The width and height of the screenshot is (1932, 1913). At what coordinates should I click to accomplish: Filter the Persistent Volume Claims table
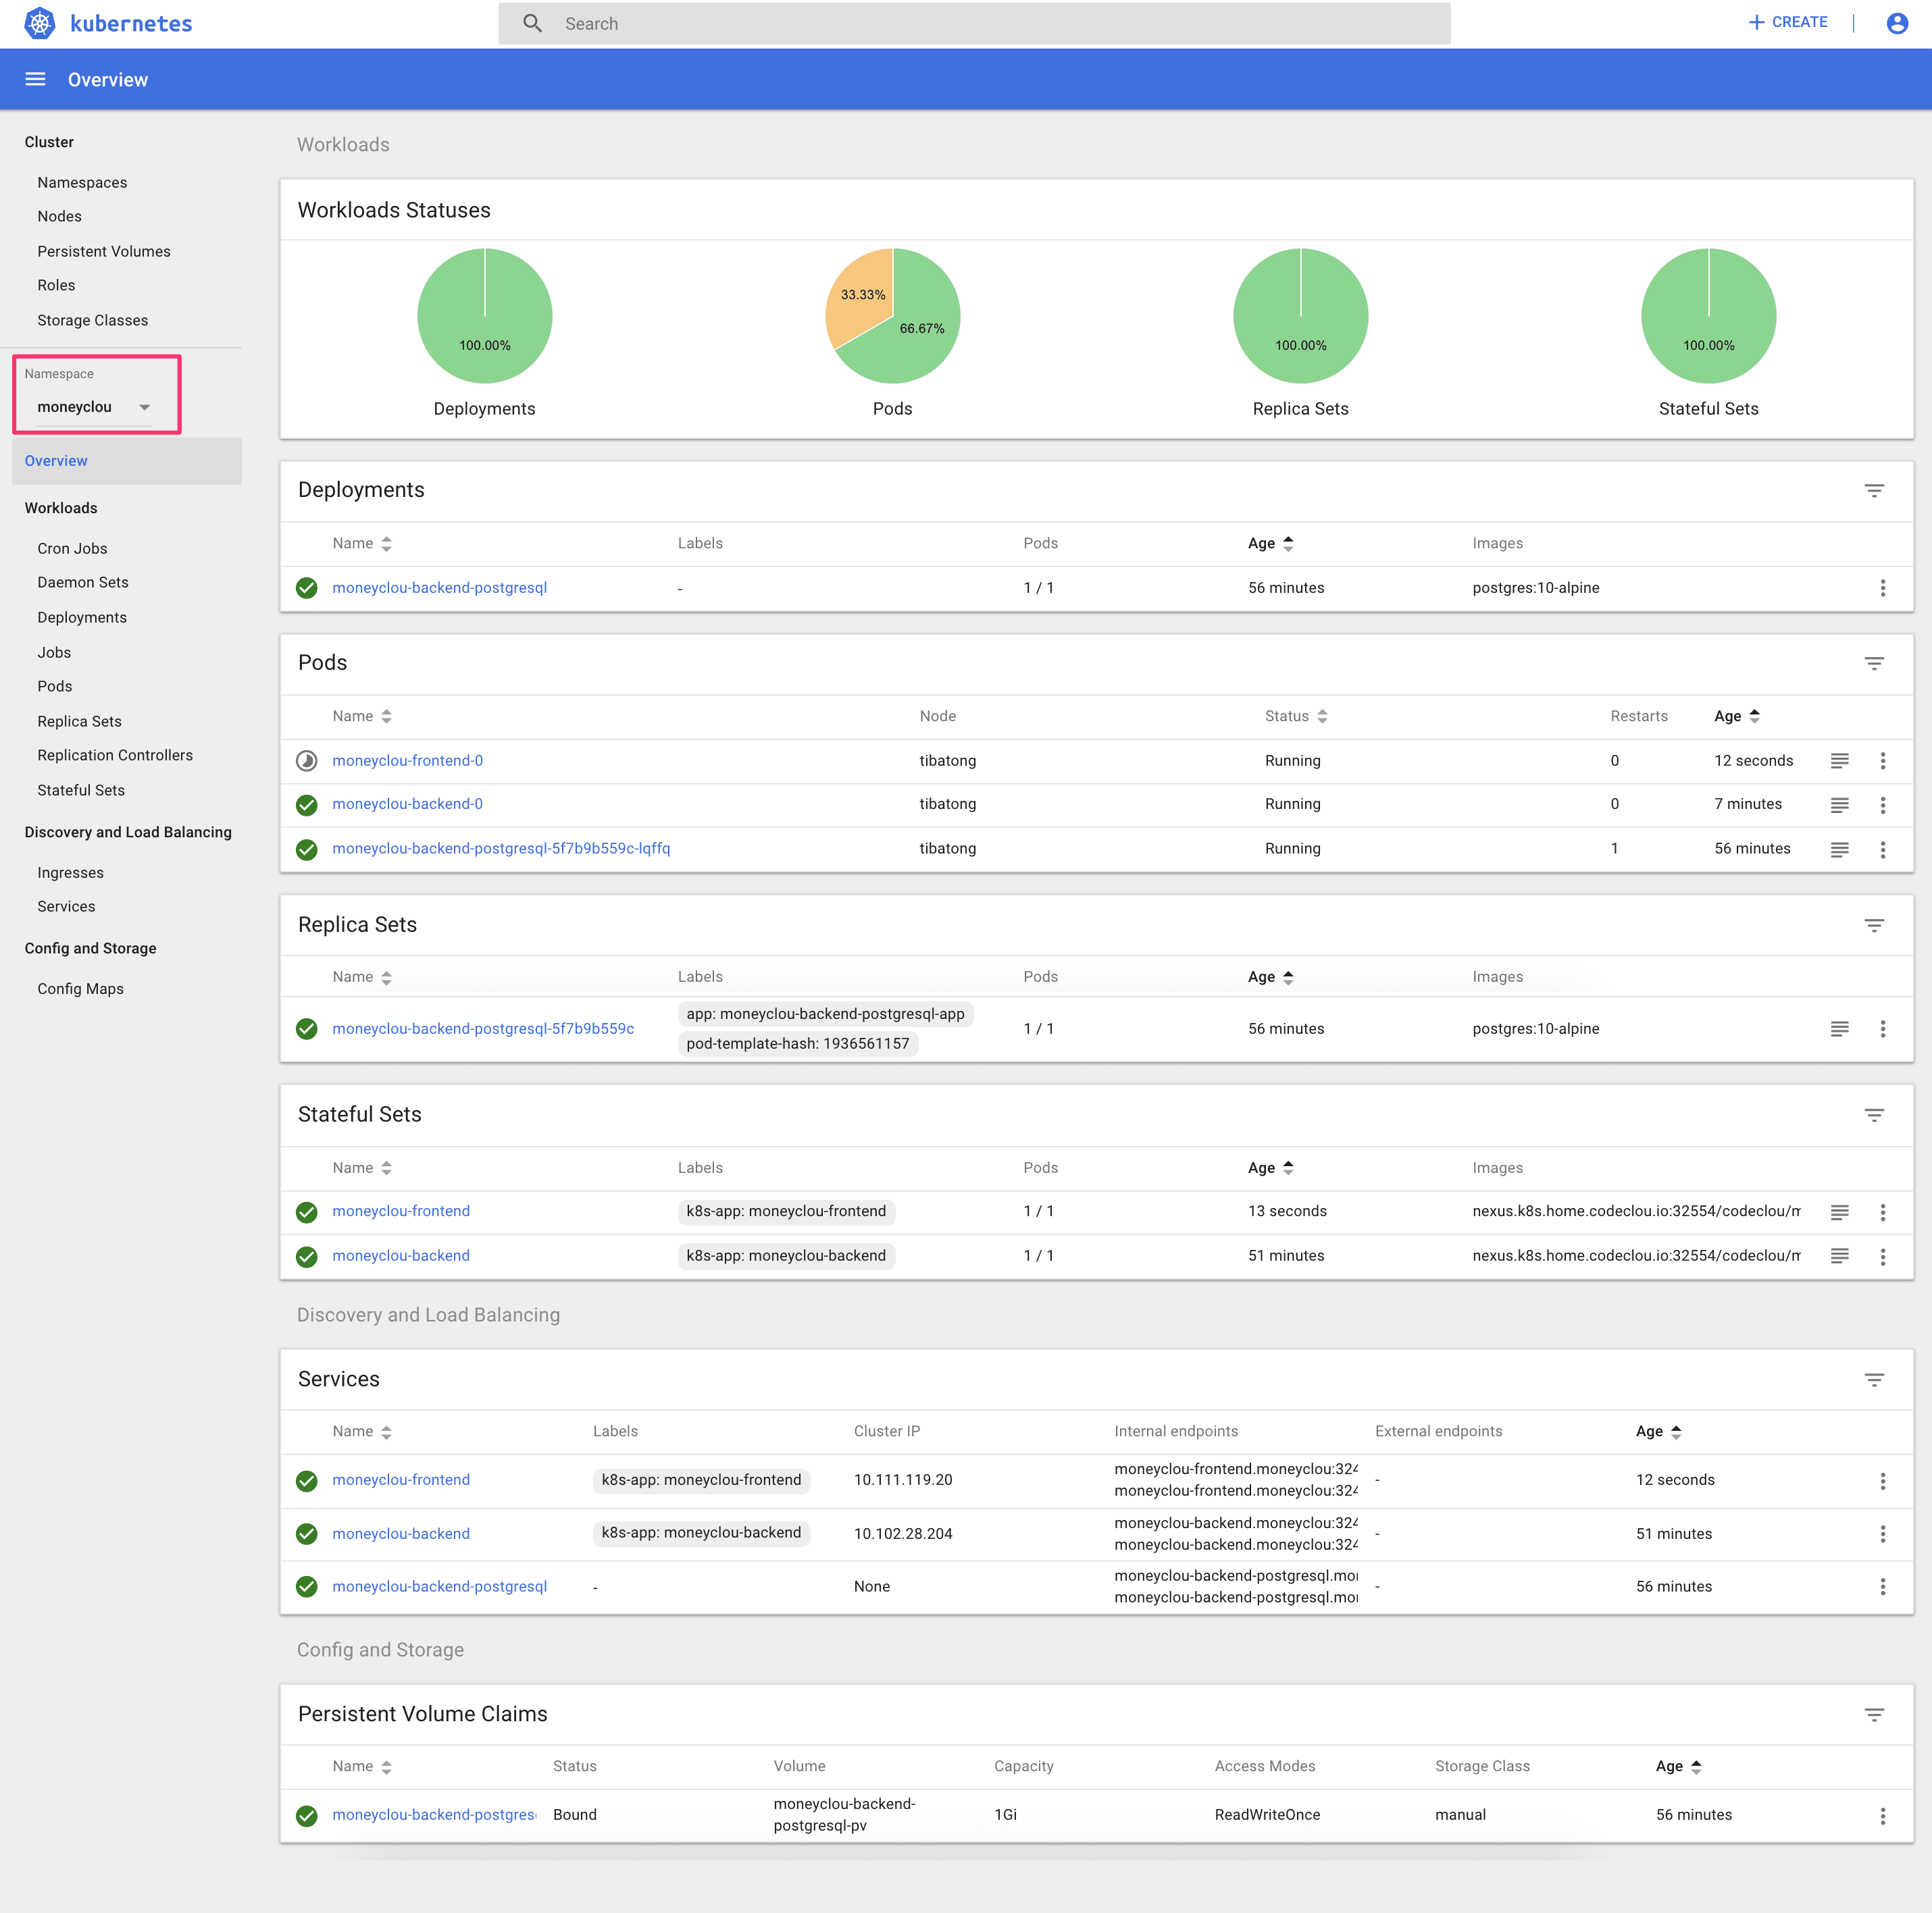point(1874,1715)
